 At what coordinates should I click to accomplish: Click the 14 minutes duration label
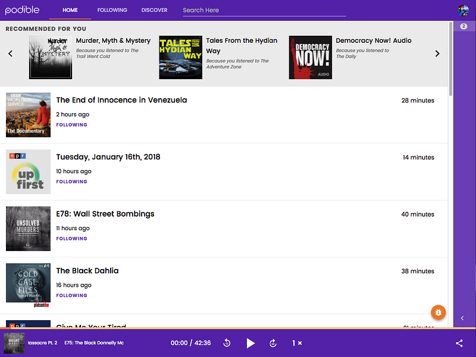tap(418, 157)
